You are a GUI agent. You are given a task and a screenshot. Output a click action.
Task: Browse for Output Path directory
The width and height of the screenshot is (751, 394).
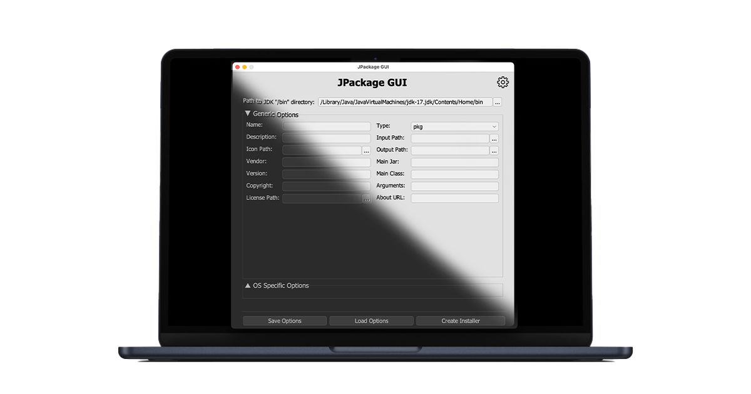(494, 151)
